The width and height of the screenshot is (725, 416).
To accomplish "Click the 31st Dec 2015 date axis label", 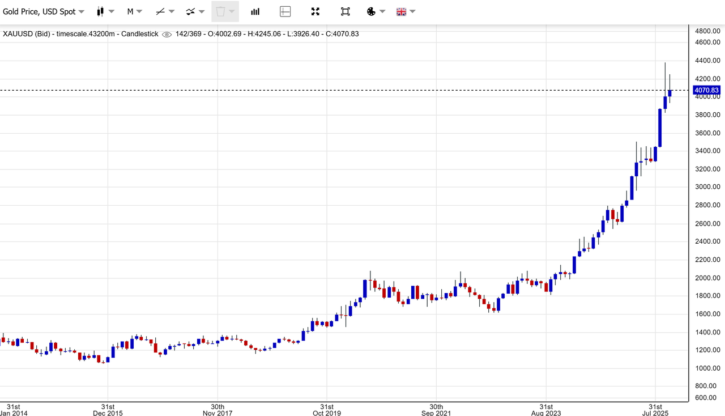I will [x=108, y=410].
